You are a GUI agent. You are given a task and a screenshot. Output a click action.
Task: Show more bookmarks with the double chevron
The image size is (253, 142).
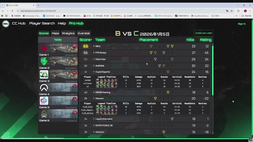236,16
